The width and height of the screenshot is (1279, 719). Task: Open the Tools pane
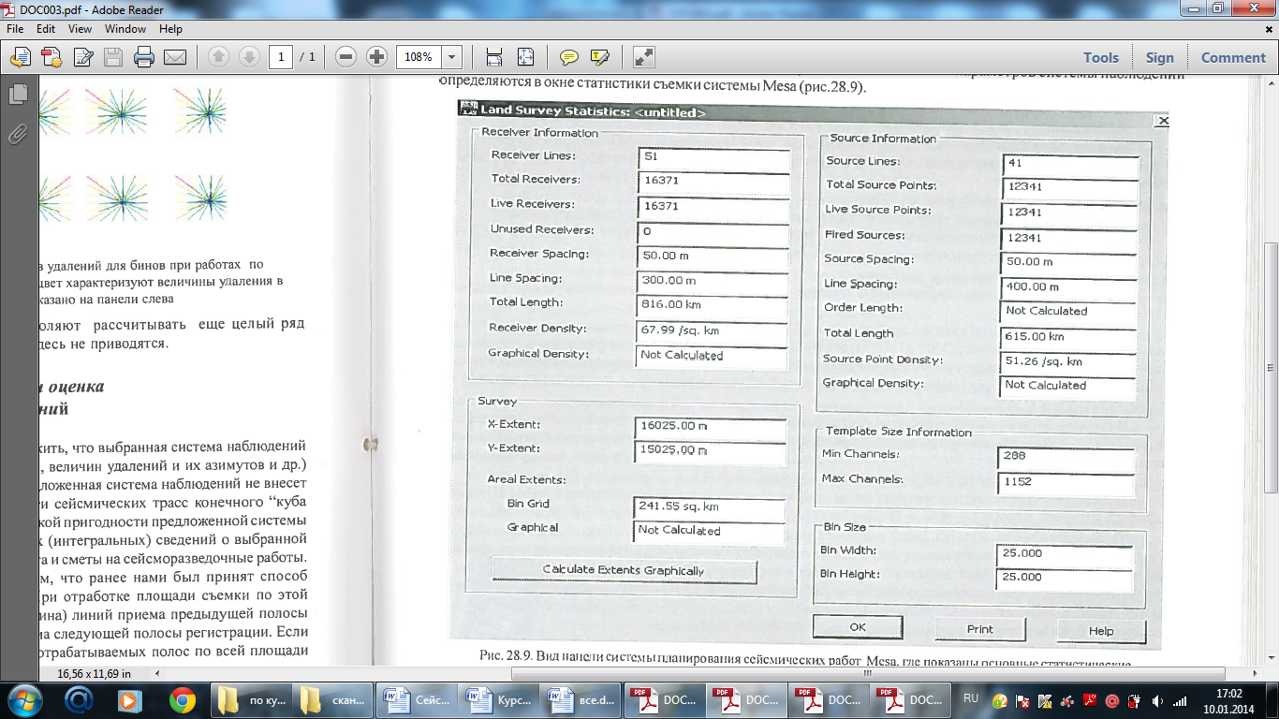[x=1101, y=57]
